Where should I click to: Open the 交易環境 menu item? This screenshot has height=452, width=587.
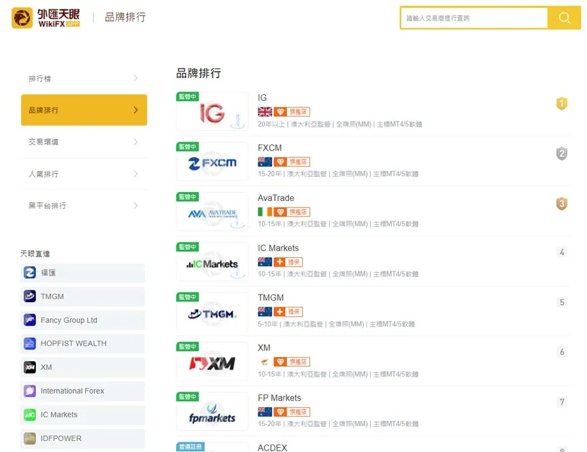[x=84, y=142]
